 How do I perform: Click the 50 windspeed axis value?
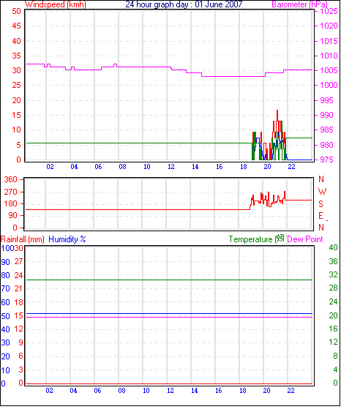point(16,11)
